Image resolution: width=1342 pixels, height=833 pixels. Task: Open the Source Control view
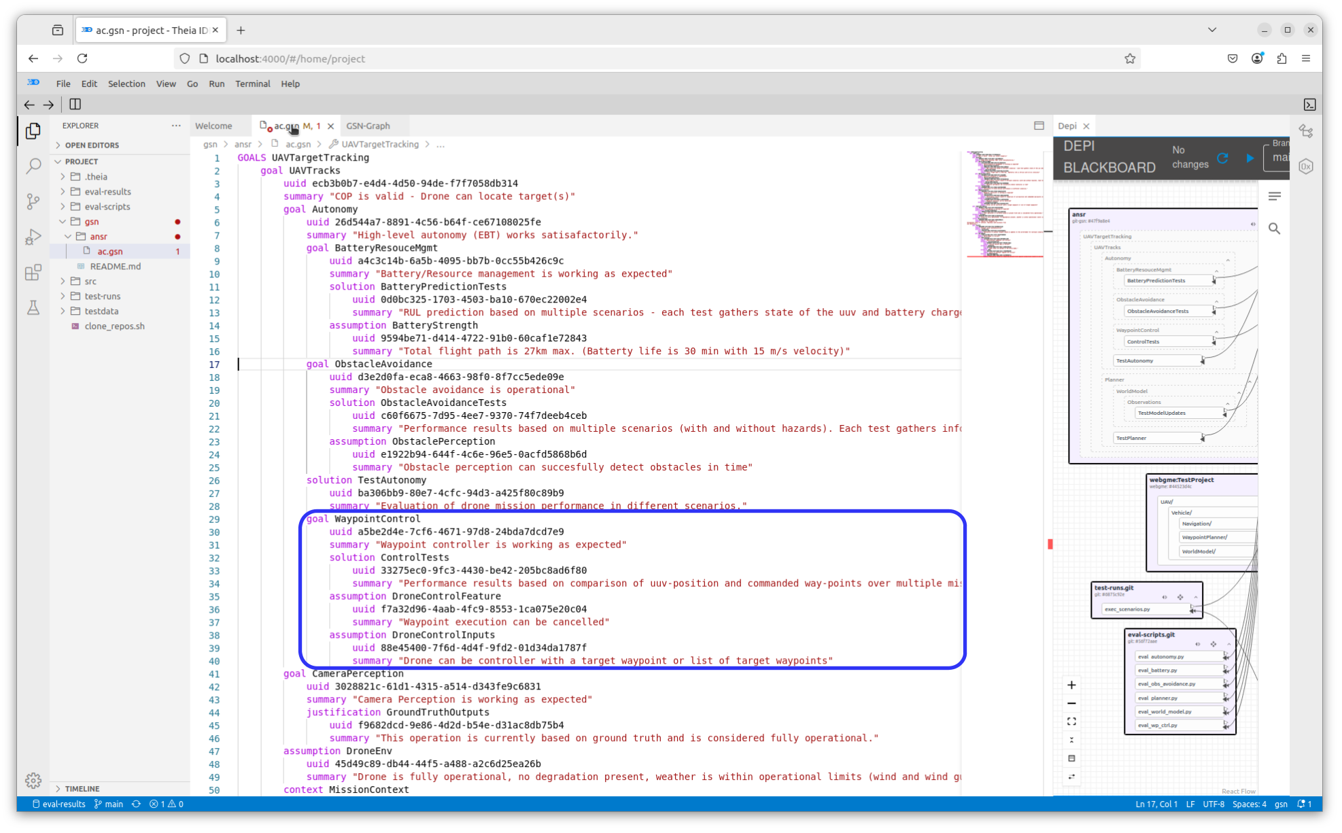point(33,201)
